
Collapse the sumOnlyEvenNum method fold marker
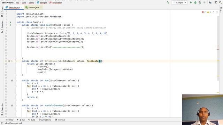(x=16, y=106)
